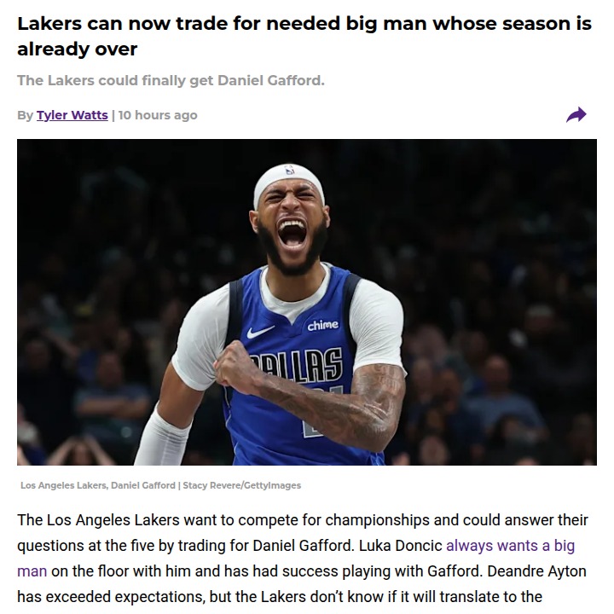Click the white arm sleeve in the photo

pos(165,437)
